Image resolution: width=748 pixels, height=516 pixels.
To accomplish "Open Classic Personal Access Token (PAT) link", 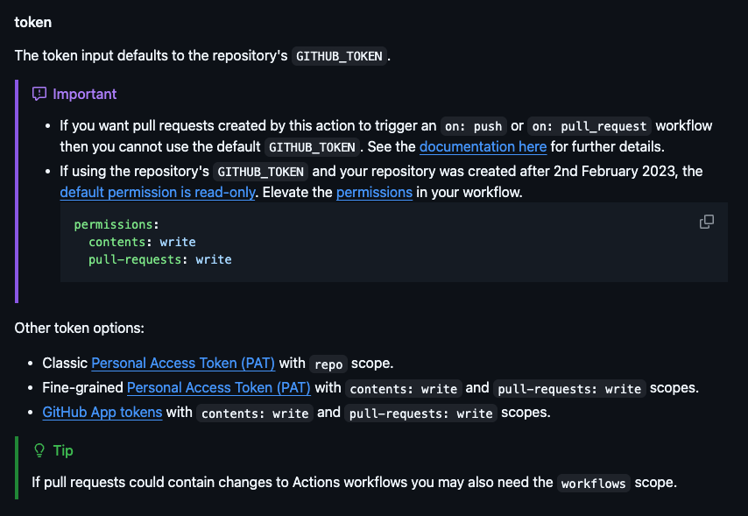I will (x=183, y=364).
